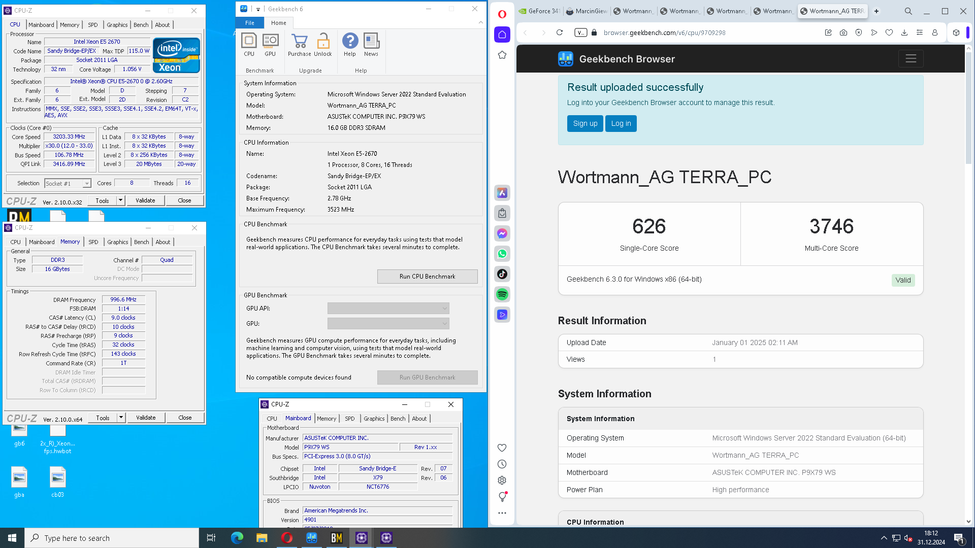Collapse the Geekbench ribbon with the chevron
This screenshot has height=548, width=975.
pos(481,22)
